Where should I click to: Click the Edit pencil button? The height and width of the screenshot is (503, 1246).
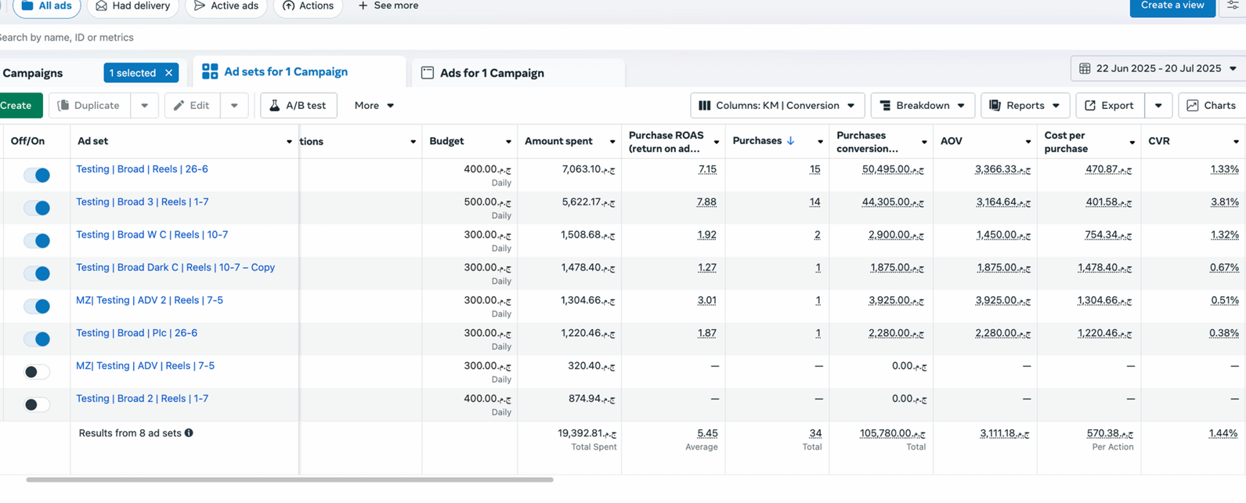click(192, 106)
